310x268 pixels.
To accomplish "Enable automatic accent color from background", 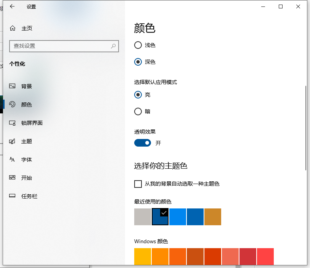I will coord(138,184).
